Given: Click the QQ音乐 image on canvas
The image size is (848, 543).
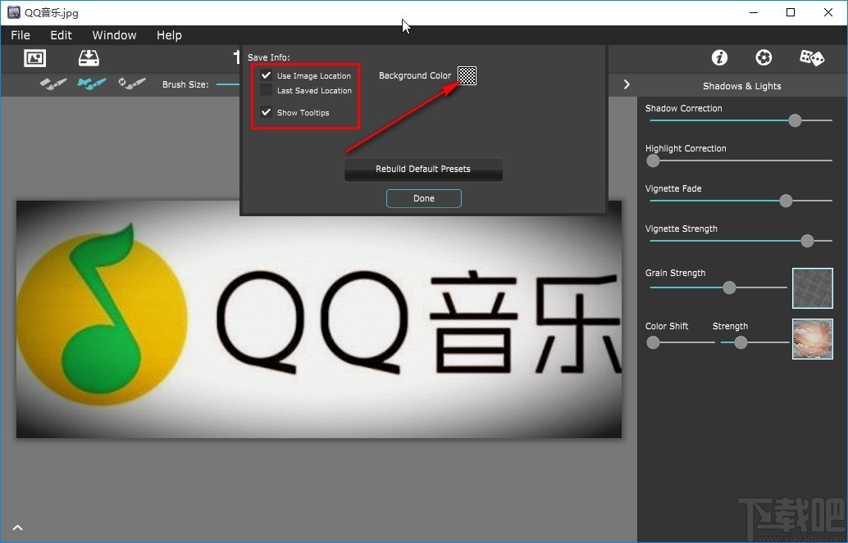Looking at the screenshot, I should point(319,319).
